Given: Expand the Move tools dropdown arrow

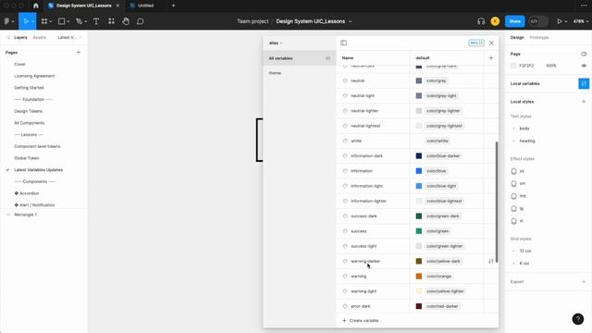Looking at the screenshot, I should [33, 21].
